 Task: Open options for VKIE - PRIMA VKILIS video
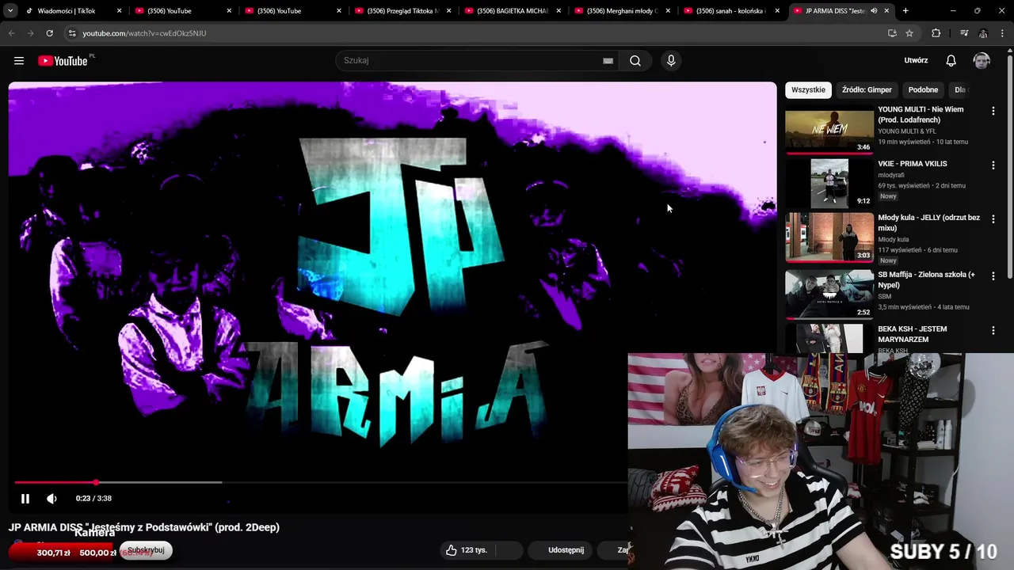point(993,165)
